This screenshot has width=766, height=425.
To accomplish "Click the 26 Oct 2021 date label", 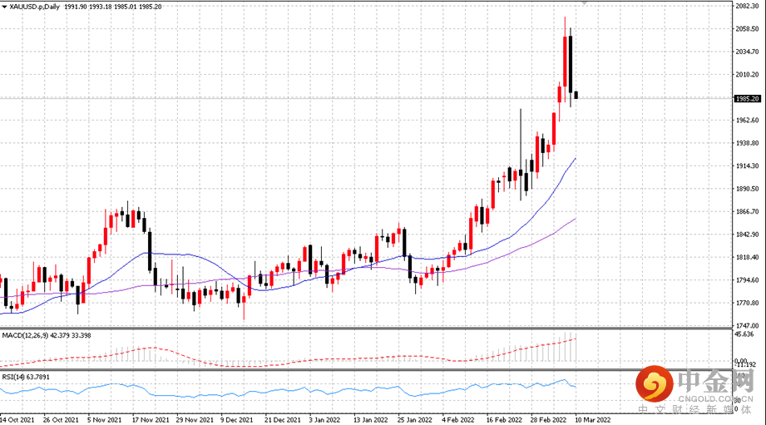I will [x=61, y=420].
